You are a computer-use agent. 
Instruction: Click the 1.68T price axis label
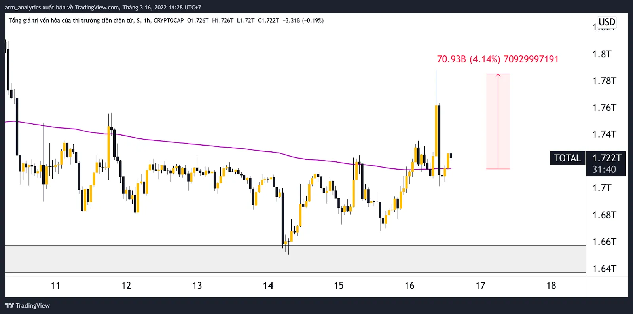click(x=604, y=215)
